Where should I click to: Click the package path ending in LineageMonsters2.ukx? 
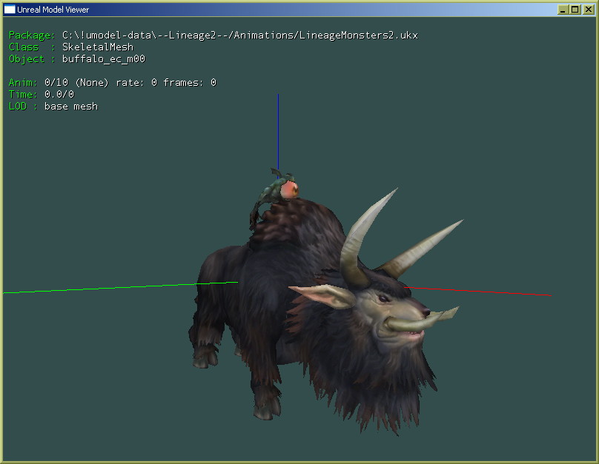pyautogui.click(x=240, y=36)
